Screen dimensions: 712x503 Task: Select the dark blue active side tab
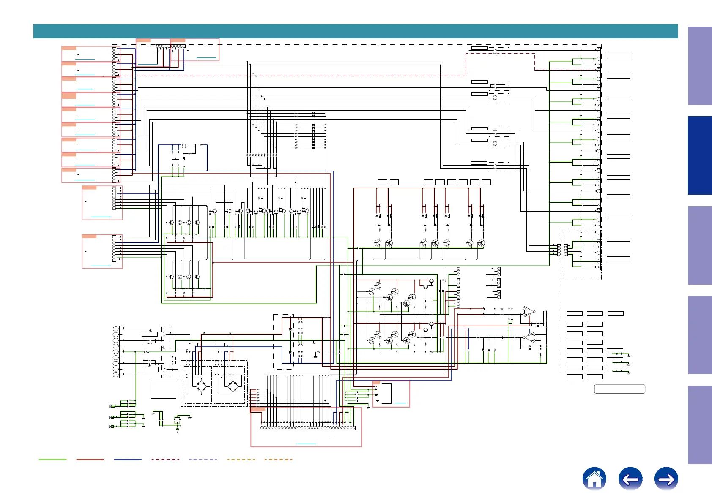coord(700,155)
